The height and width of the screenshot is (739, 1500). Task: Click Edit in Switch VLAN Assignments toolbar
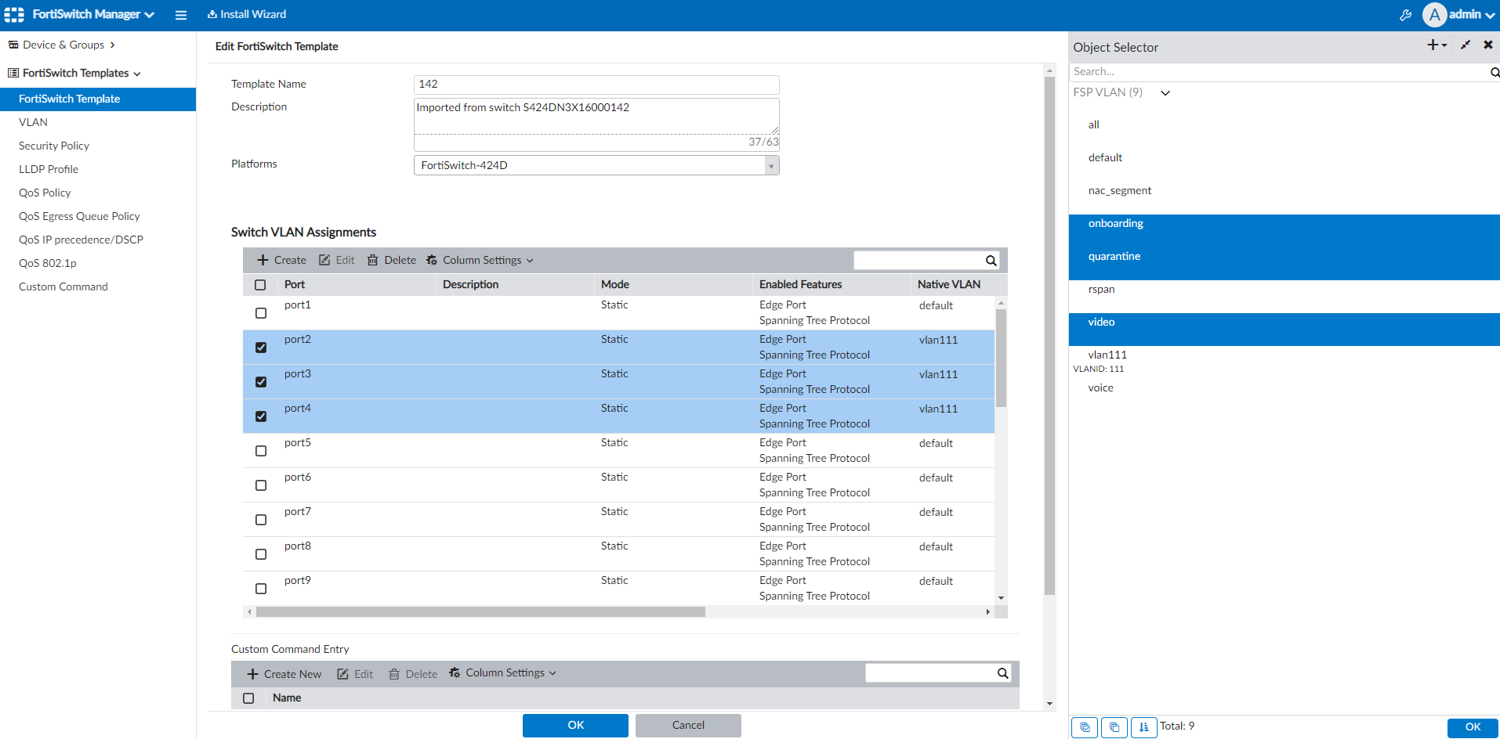point(336,260)
